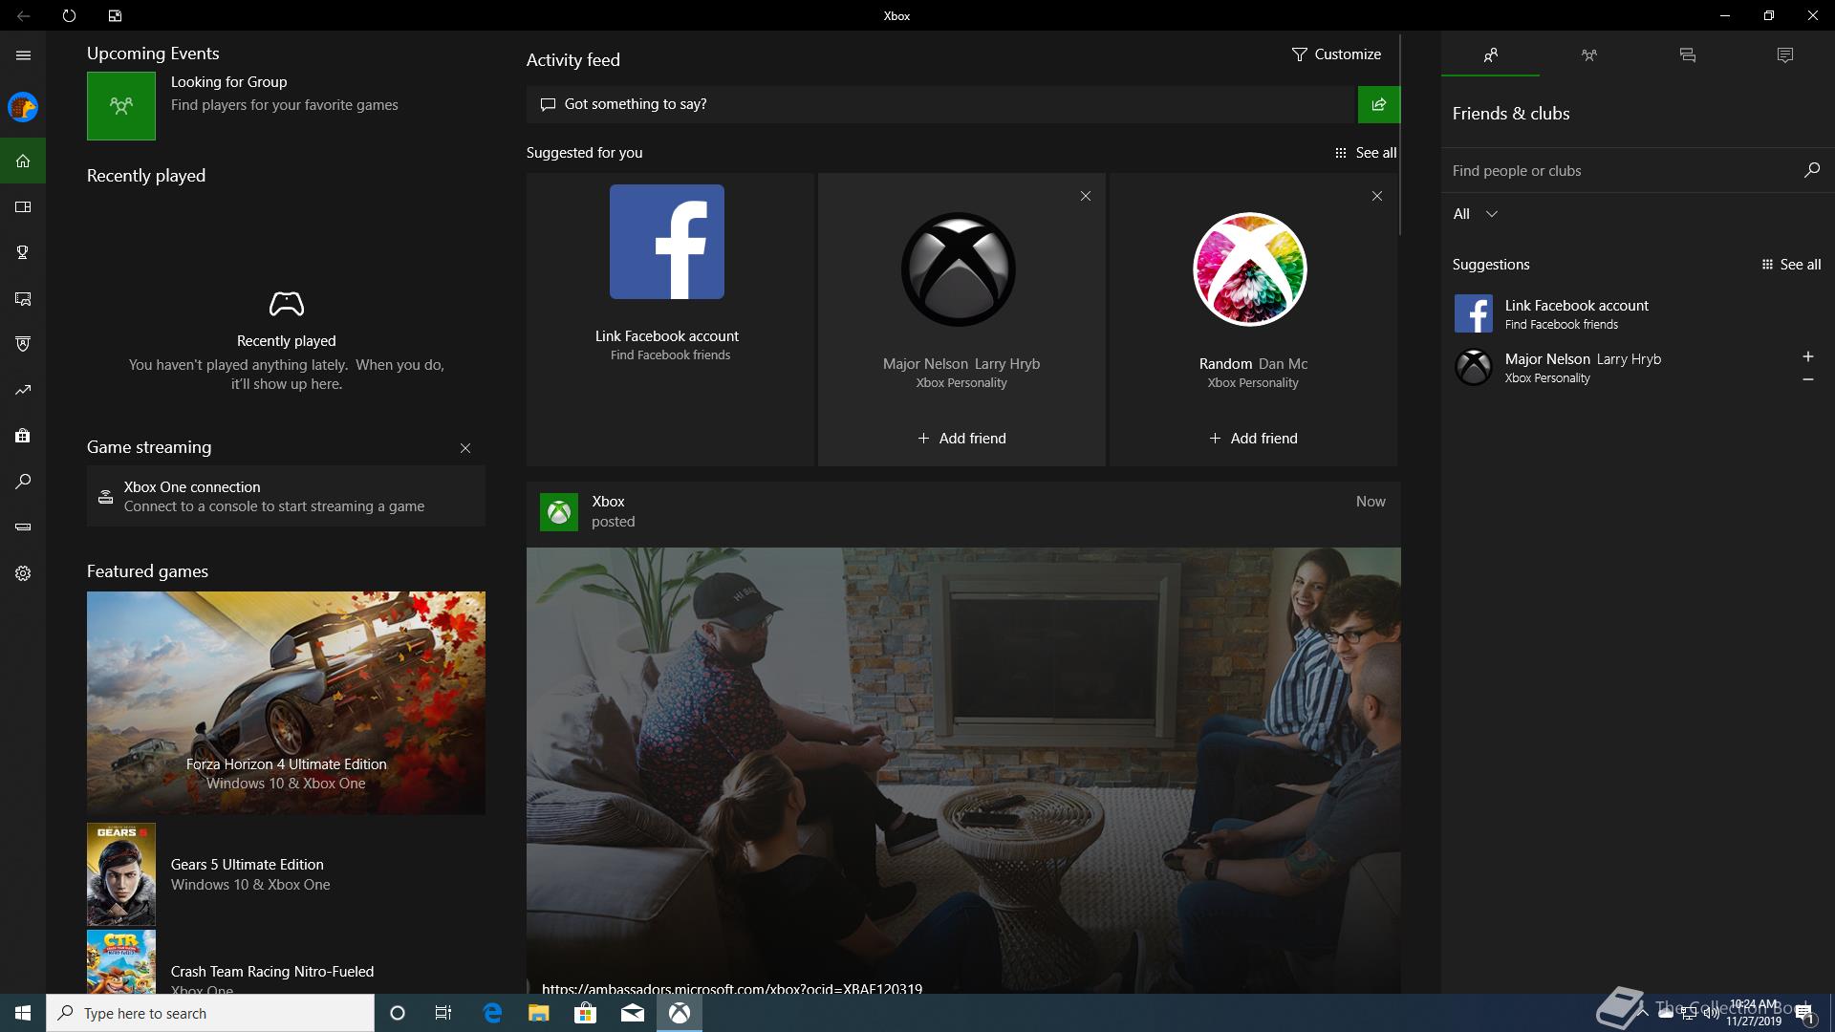The height and width of the screenshot is (1032, 1835).
Task: Open Clubs shield icon
Action: click(23, 344)
